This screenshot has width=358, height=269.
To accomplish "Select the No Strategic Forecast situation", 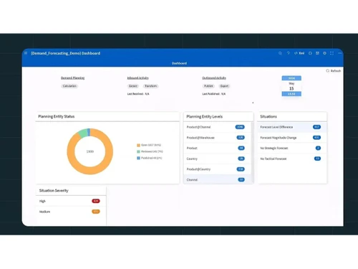I will pos(292,148).
